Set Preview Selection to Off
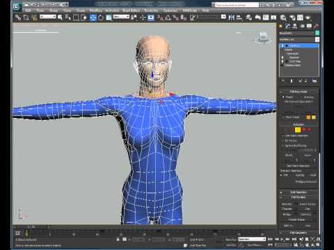The image size is (334, 250). pyautogui.click(x=282, y=175)
